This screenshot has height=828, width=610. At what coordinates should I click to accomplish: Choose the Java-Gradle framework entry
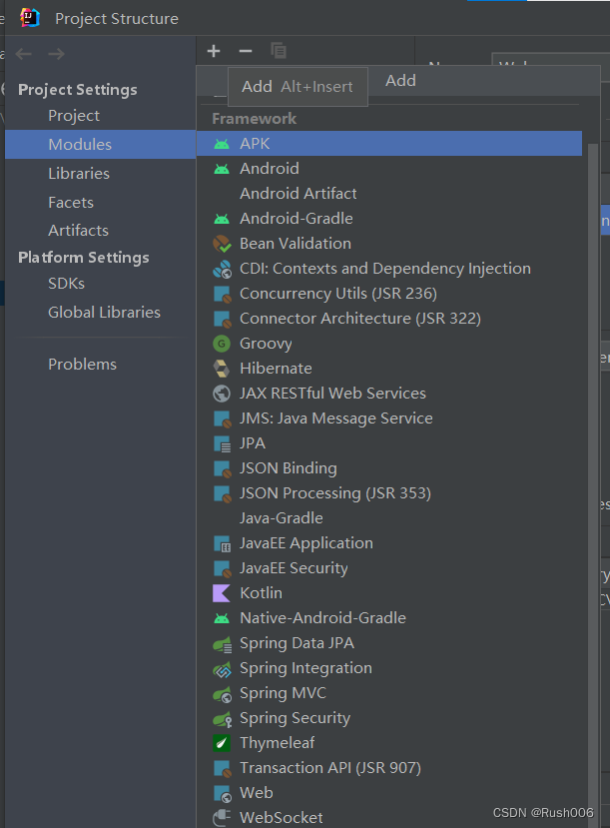pyautogui.click(x=389, y=518)
